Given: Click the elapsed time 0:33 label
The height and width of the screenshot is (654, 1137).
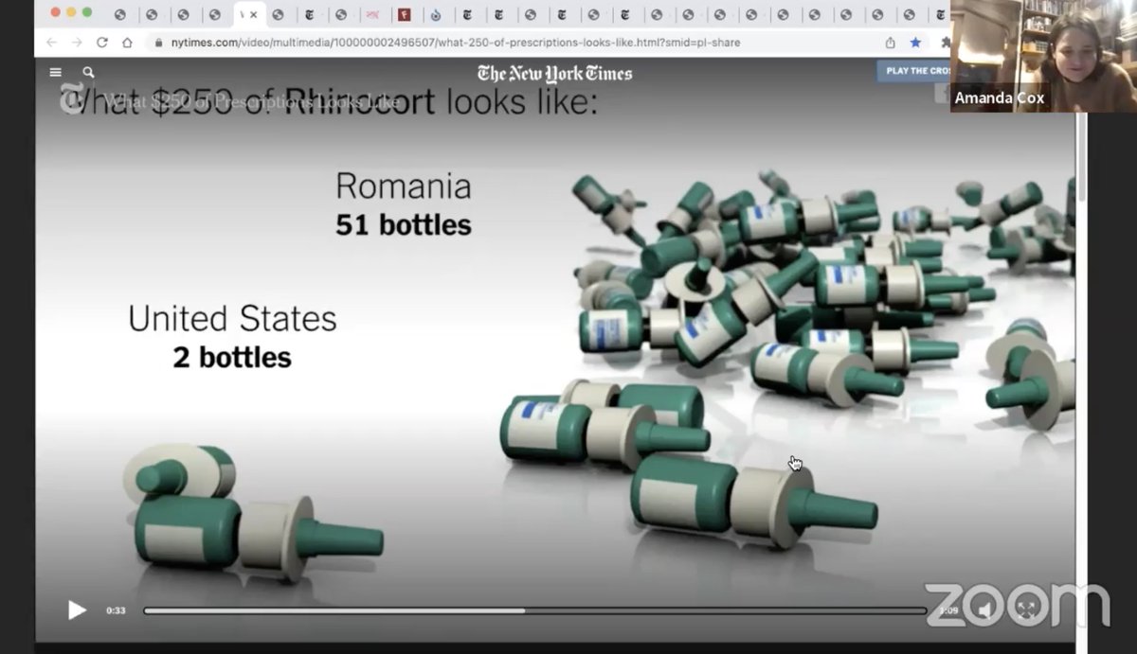Looking at the screenshot, I should (116, 610).
